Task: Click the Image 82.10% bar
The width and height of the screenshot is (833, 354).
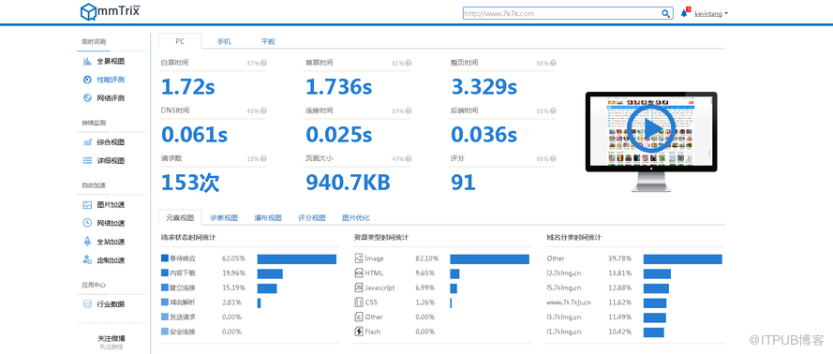Action: [x=489, y=259]
